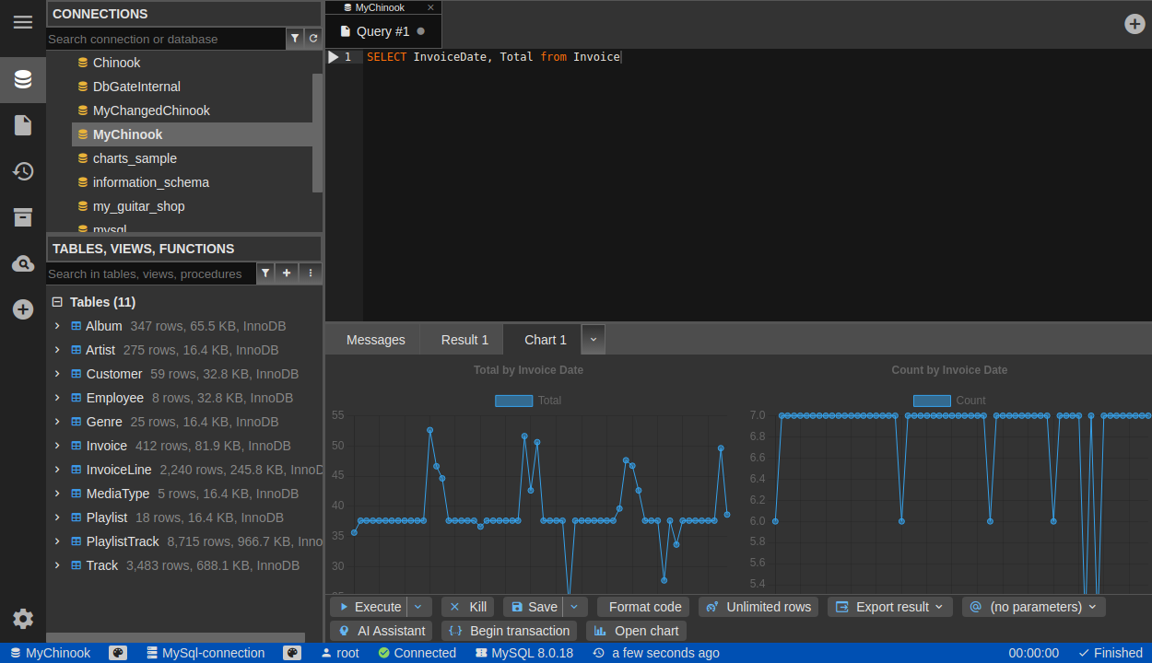Image resolution: width=1152 pixels, height=663 pixels.
Task: Click the Begin transaction button
Action: 509,631
